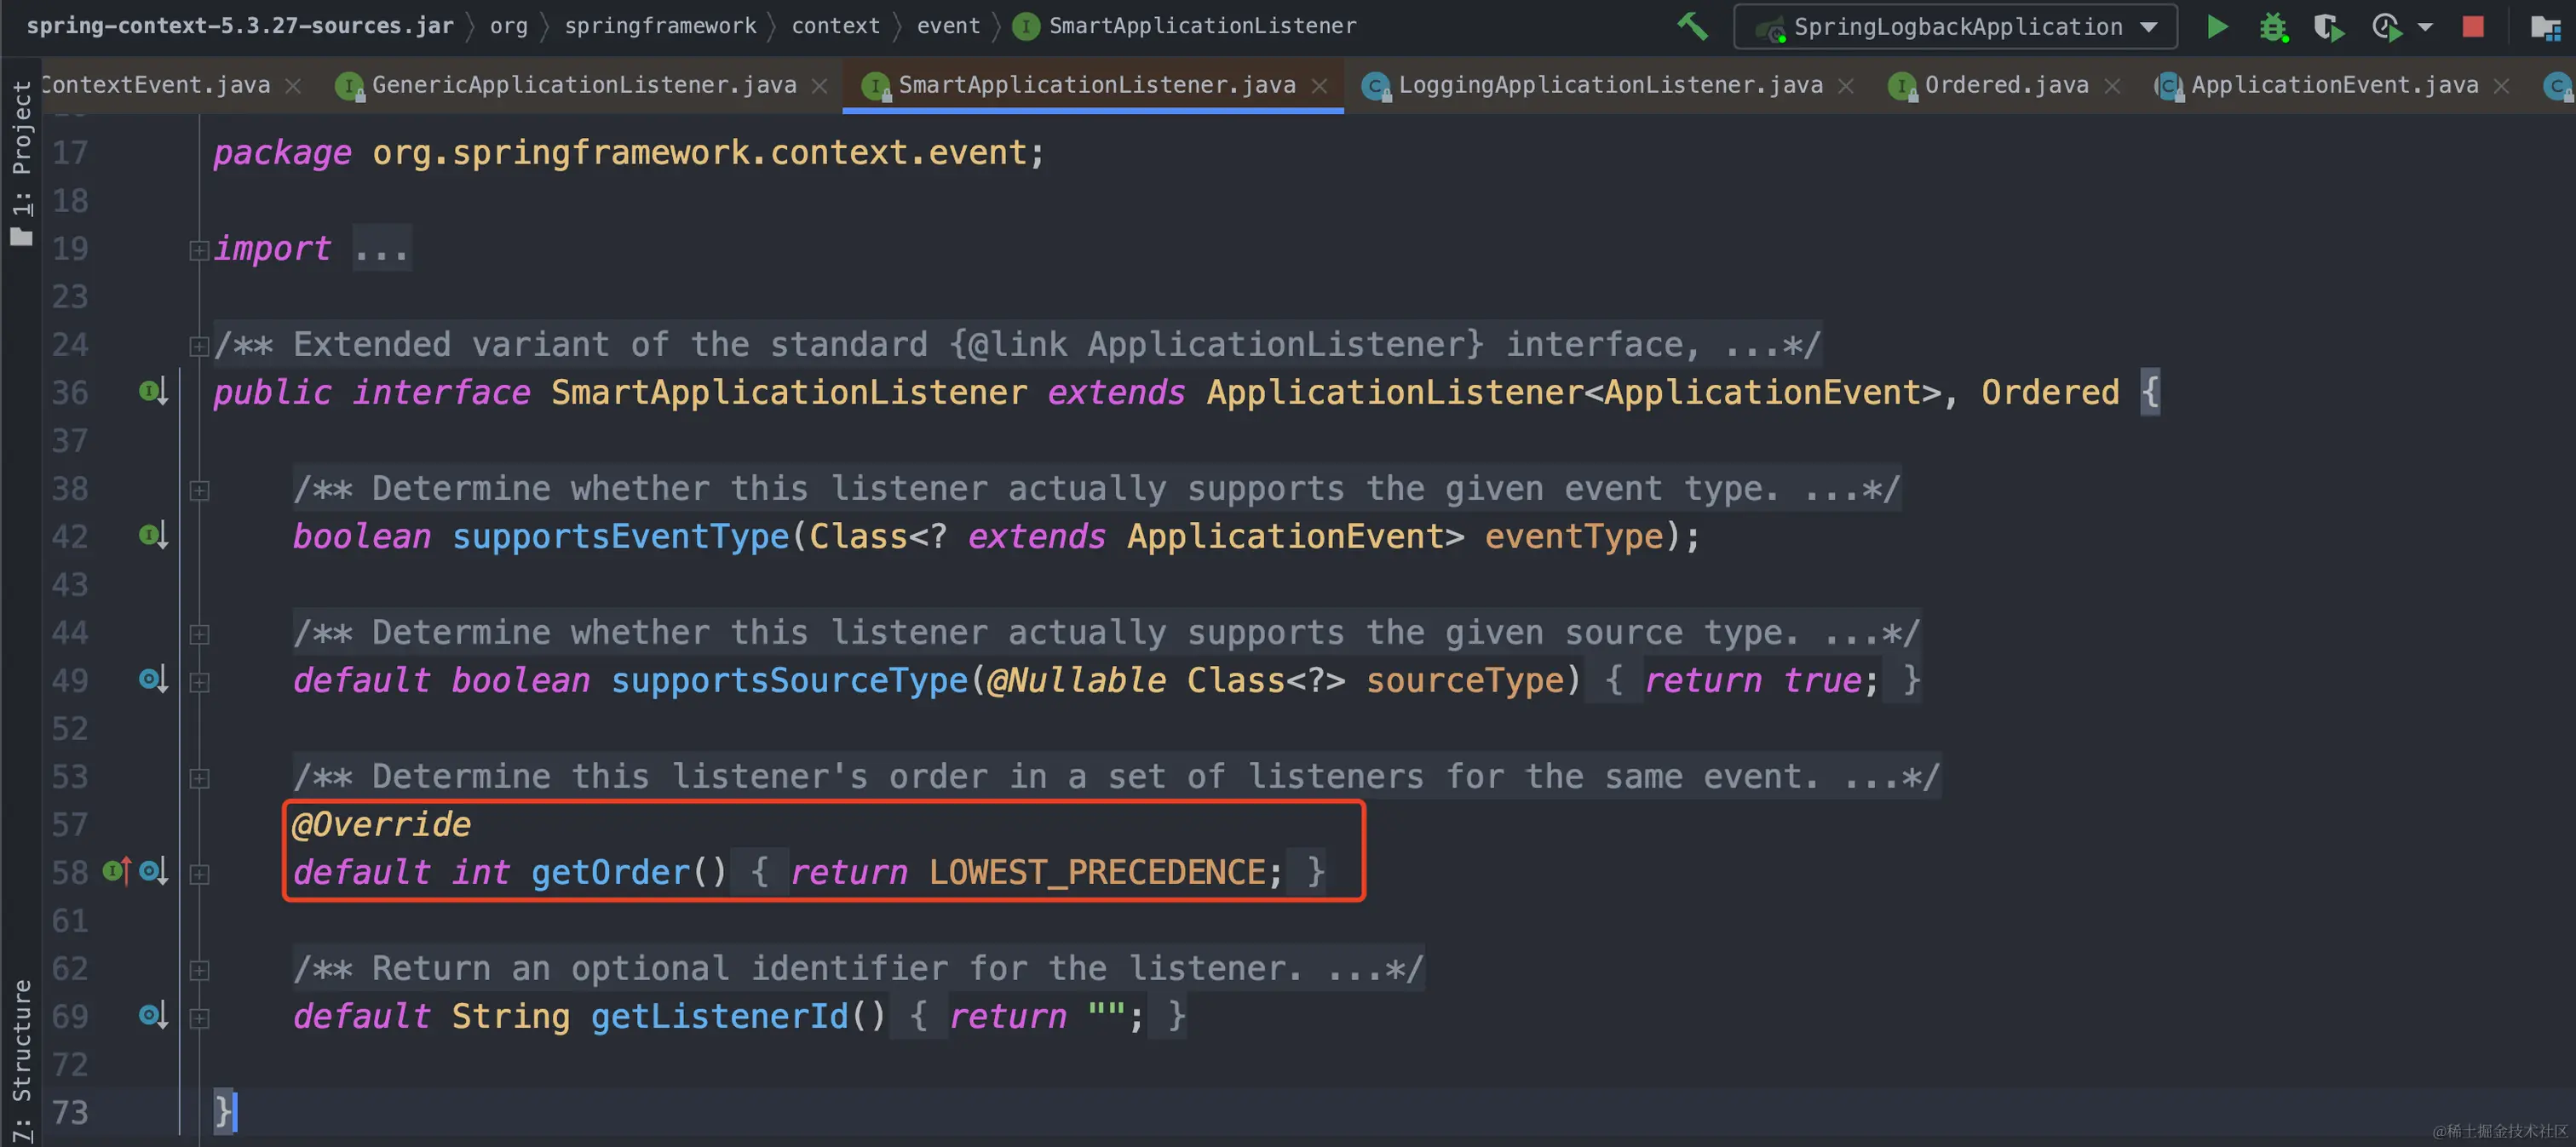Click the @Nullable annotation
The width and height of the screenshot is (2576, 1147).
[1076, 680]
